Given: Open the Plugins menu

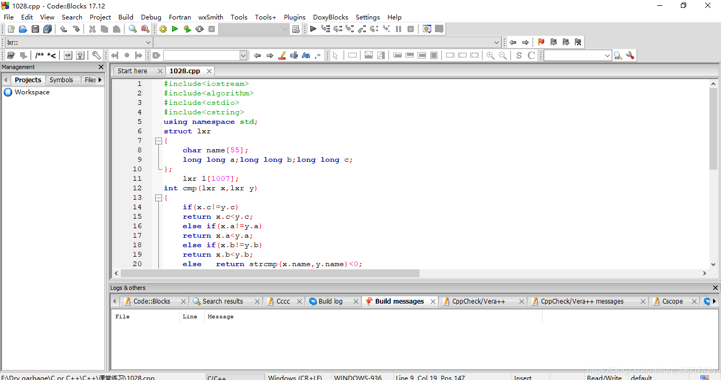Looking at the screenshot, I should pyautogui.click(x=295, y=17).
